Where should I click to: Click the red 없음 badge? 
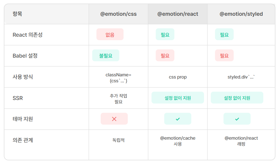(x=110, y=34)
